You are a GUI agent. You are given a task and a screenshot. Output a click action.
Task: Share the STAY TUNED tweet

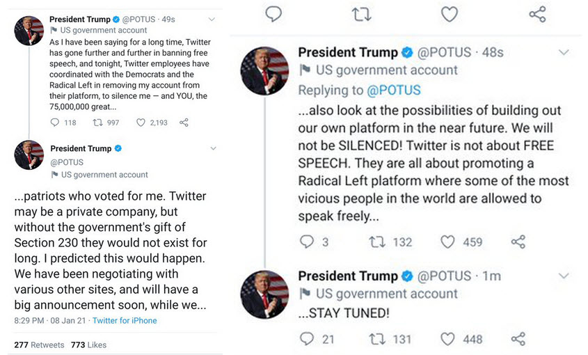point(518,339)
